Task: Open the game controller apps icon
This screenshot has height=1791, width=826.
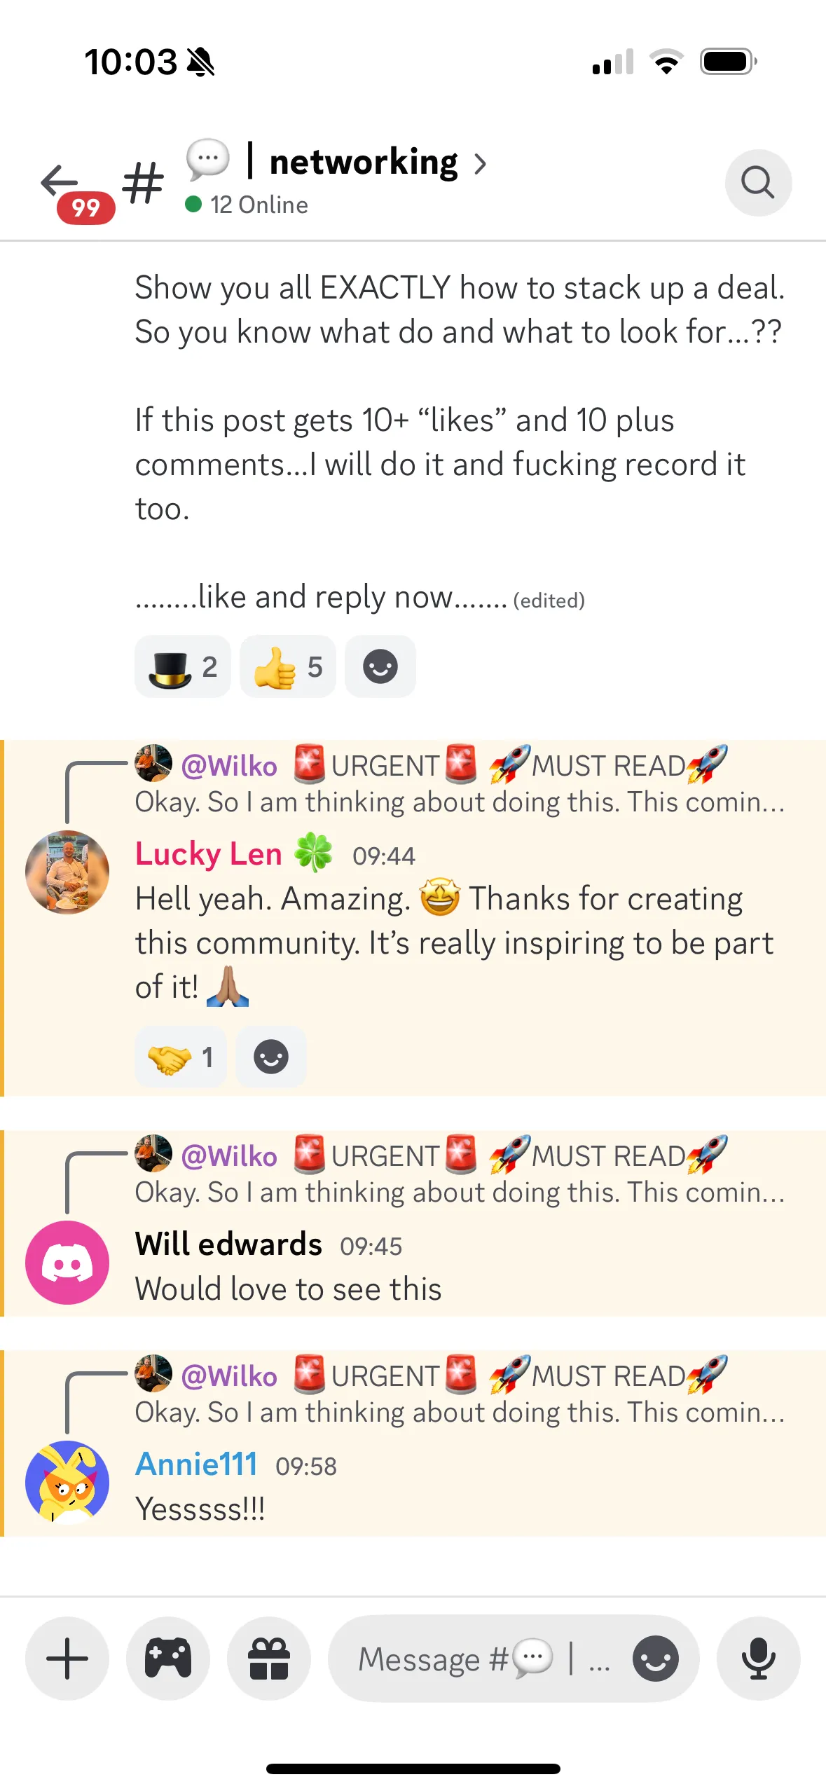Action: [168, 1658]
